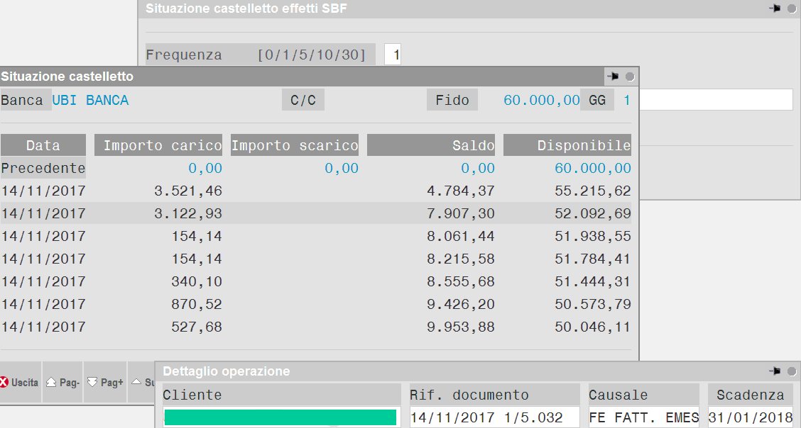Click gray circle in effetti SBF title bar
The height and width of the screenshot is (428, 801).
click(x=792, y=9)
